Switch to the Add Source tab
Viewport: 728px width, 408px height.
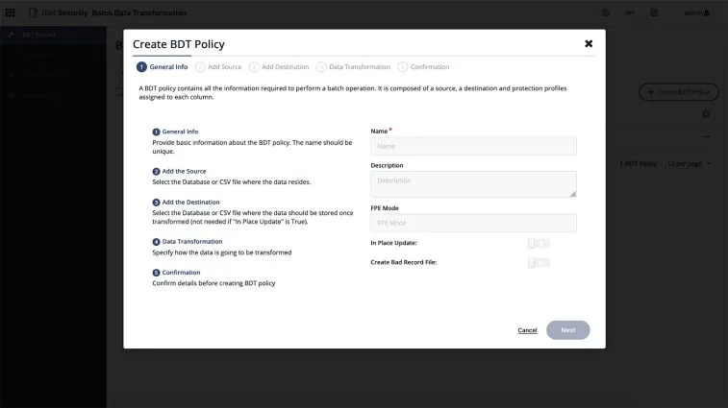pos(224,67)
